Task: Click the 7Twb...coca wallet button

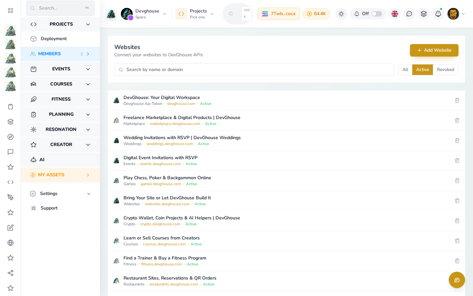Action: tap(279, 14)
